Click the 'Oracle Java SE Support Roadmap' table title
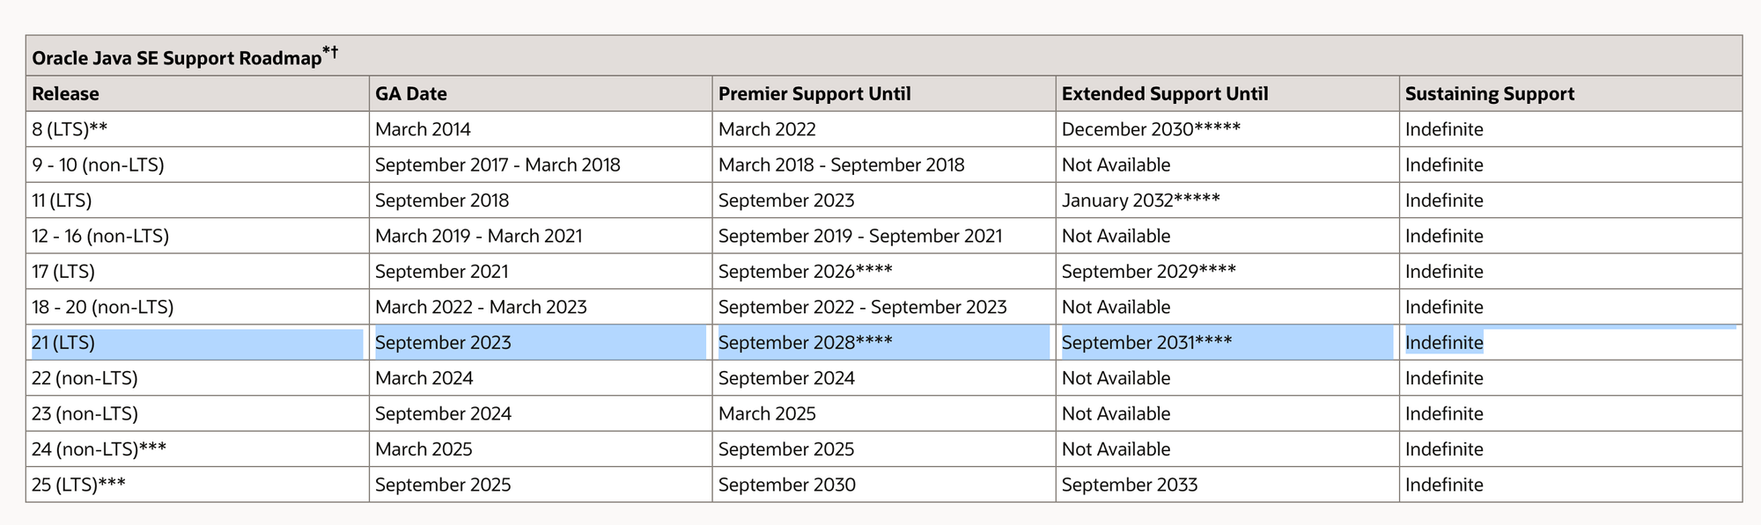The width and height of the screenshot is (1761, 525). coord(185,57)
